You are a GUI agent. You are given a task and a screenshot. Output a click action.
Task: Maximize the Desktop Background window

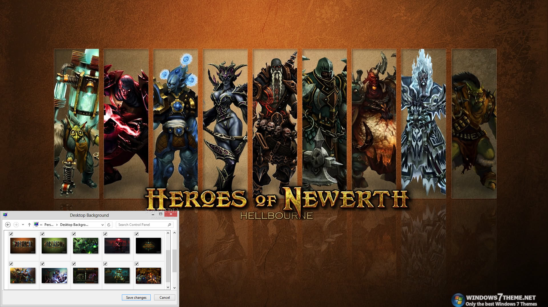point(160,214)
